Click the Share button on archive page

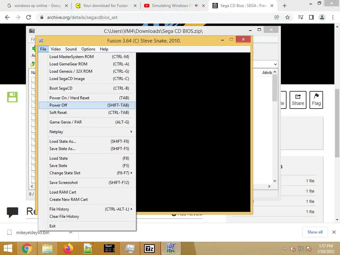pyautogui.click(x=298, y=100)
